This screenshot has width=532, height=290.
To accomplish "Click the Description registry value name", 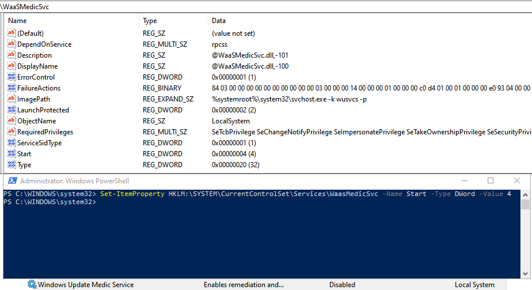I will coord(35,55).
